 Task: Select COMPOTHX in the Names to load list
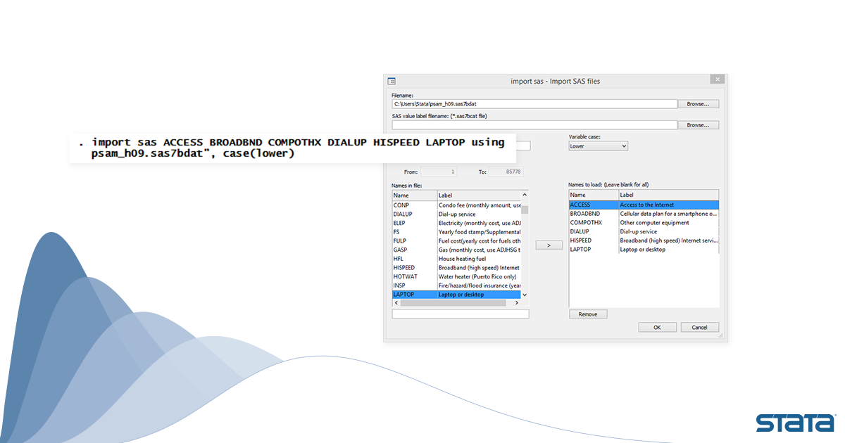(x=644, y=223)
